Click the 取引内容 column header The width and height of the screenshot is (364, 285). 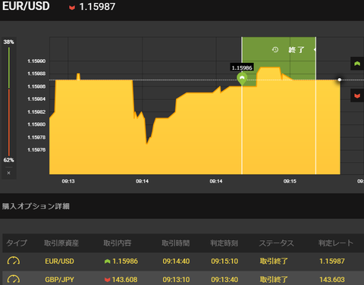[118, 243]
